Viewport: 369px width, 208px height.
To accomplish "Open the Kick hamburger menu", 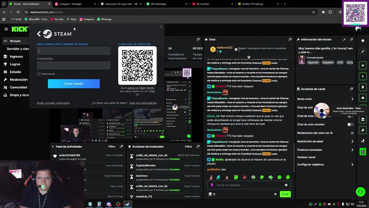I will click(6, 29).
